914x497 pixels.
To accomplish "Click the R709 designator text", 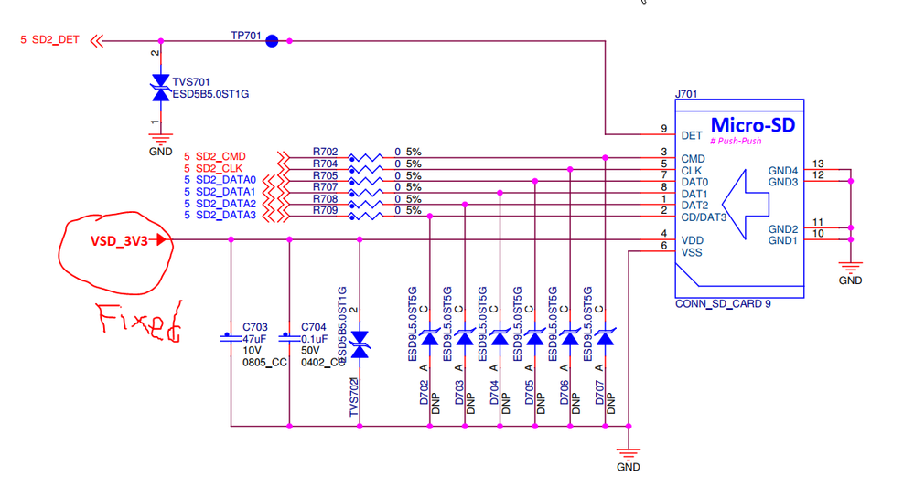I will point(326,210).
